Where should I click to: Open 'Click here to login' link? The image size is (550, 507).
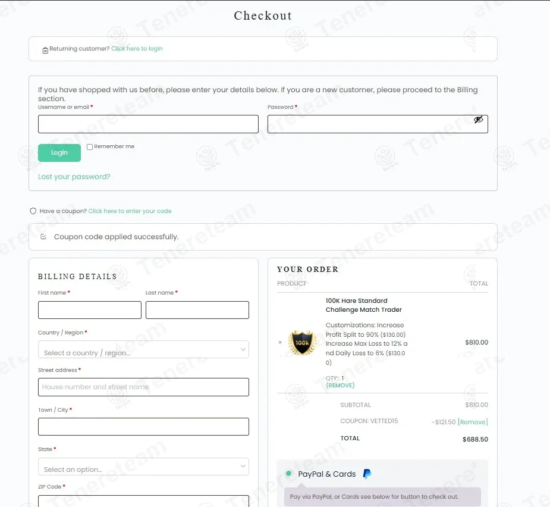pyautogui.click(x=137, y=49)
